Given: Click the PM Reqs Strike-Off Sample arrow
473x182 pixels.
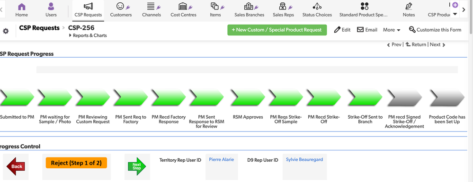Looking at the screenshot, I should (286, 98).
